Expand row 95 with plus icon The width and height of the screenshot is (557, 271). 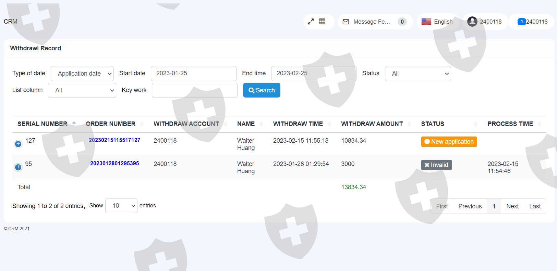click(18, 167)
